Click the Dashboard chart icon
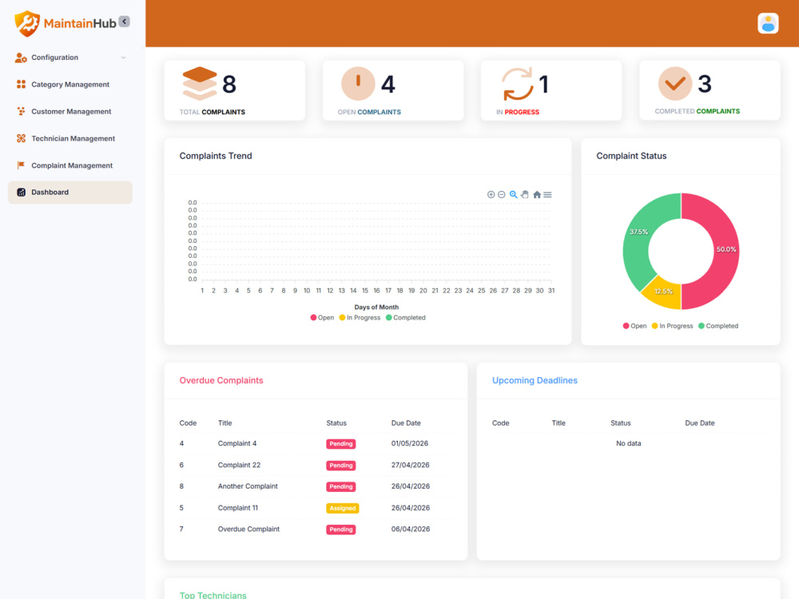This screenshot has width=799, height=599. (21, 192)
